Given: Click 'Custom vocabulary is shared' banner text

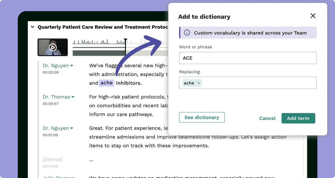Looking at the screenshot, I should coord(250,33).
